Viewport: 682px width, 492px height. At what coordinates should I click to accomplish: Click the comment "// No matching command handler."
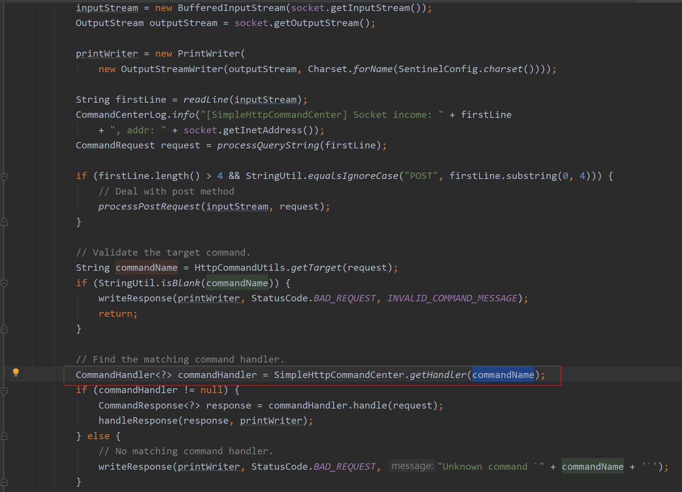(x=186, y=451)
